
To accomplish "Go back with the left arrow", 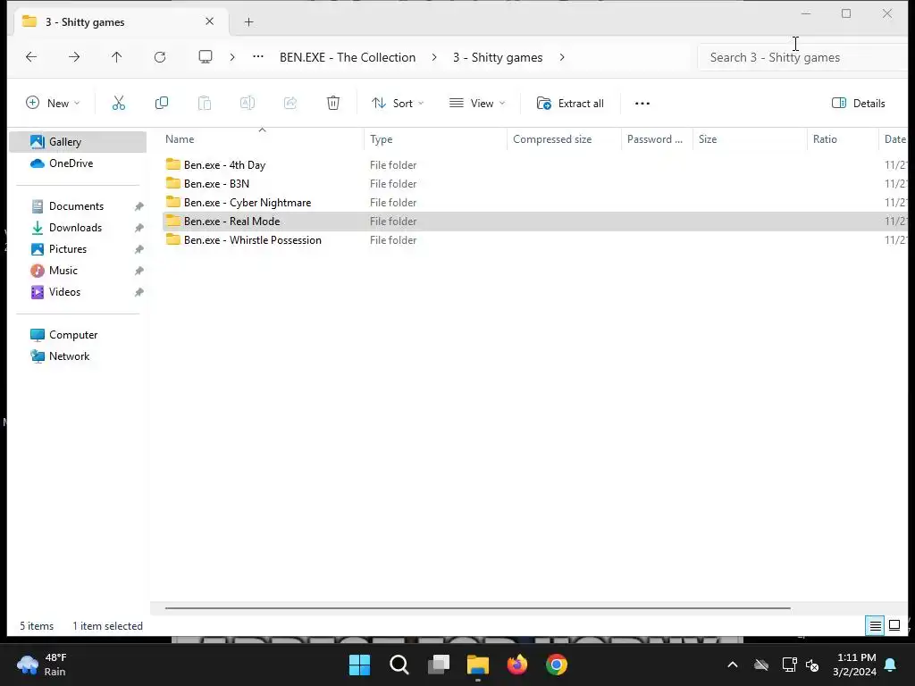I will click(31, 57).
